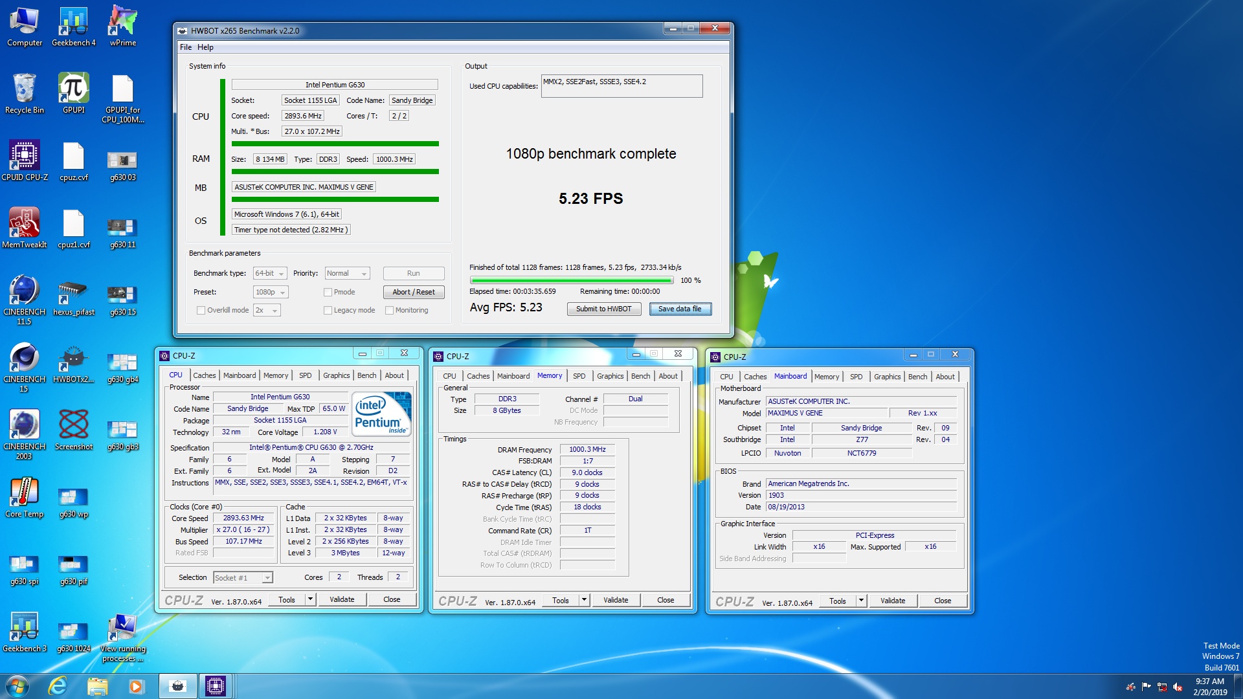Screen dimensions: 1243x699
Task: Open Bench tab in left CPU-Z window
Action: click(366, 375)
